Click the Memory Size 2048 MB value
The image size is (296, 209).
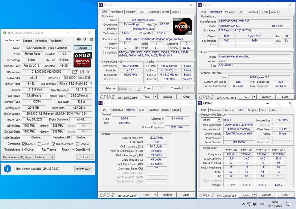point(33,107)
